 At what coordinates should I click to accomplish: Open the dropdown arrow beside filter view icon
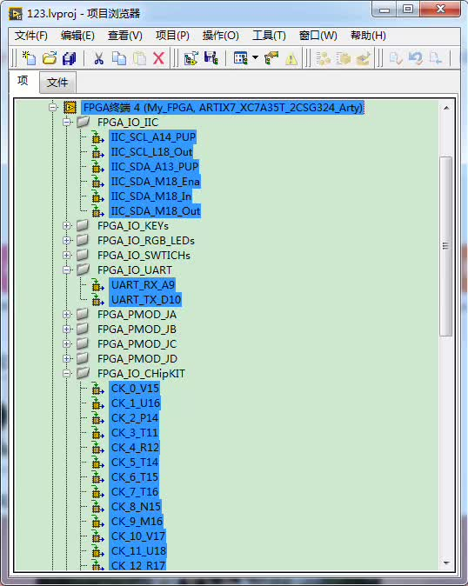pos(255,57)
